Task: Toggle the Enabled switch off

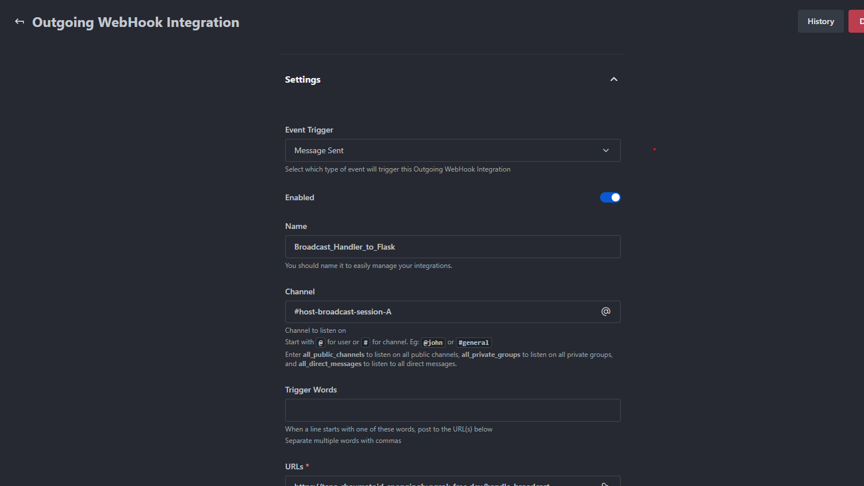Action: coord(610,197)
